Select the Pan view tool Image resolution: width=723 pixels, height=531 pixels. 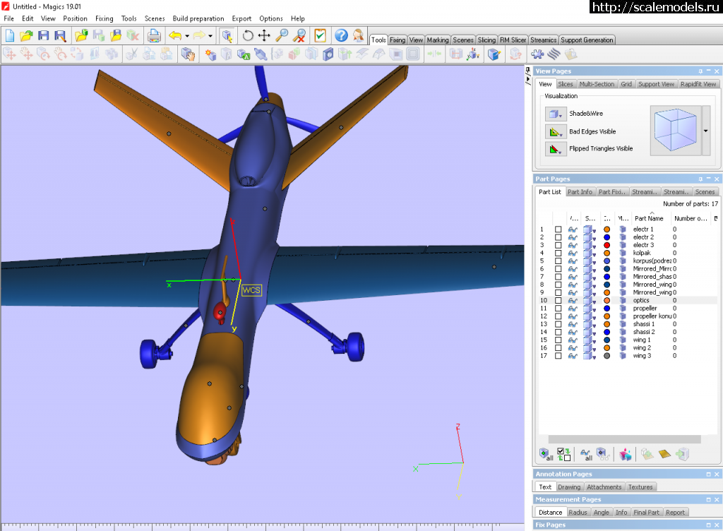265,35
